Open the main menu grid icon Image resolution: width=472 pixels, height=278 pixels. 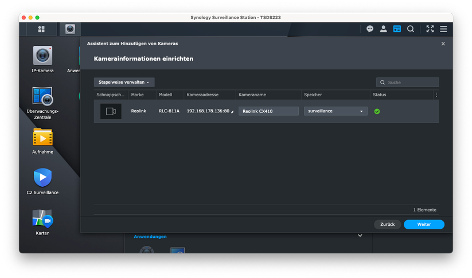tap(41, 29)
